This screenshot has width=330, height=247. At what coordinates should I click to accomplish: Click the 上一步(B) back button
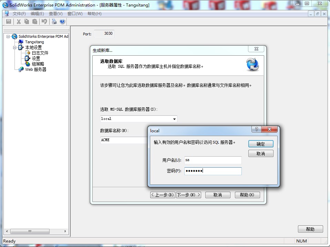click(163, 195)
